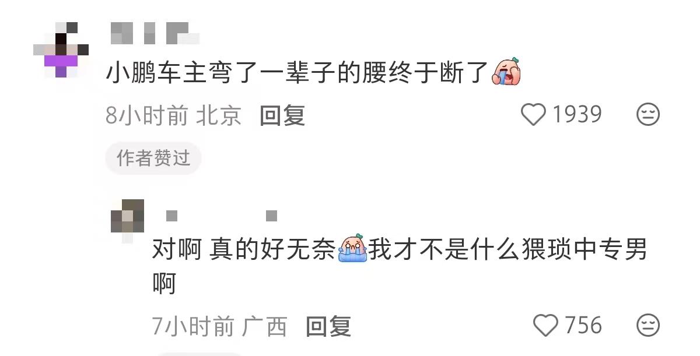Screen dimensions: 700x356
Task: Tap the sobbing emoji after 真的好无奈
Action: 353,251
